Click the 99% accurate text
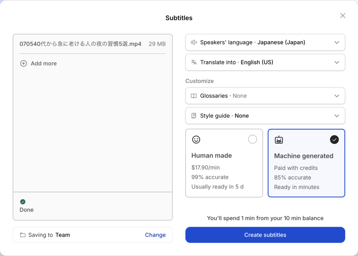 pyautogui.click(x=210, y=177)
